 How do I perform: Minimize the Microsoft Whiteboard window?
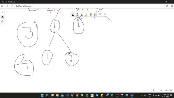tap(161, 2)
